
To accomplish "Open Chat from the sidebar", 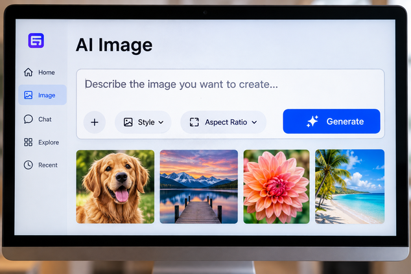I will 42,119.
